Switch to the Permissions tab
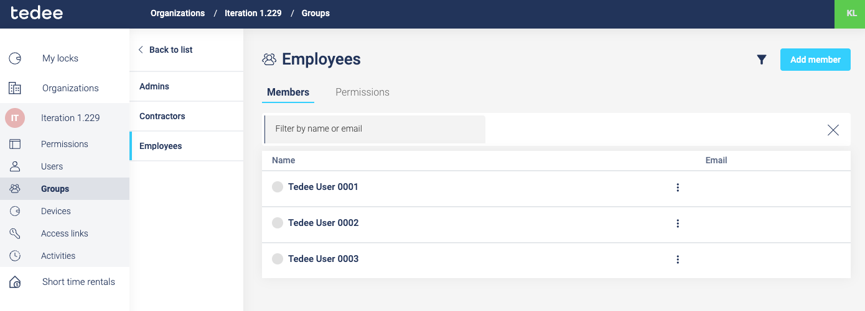 [x=362, y=92]
